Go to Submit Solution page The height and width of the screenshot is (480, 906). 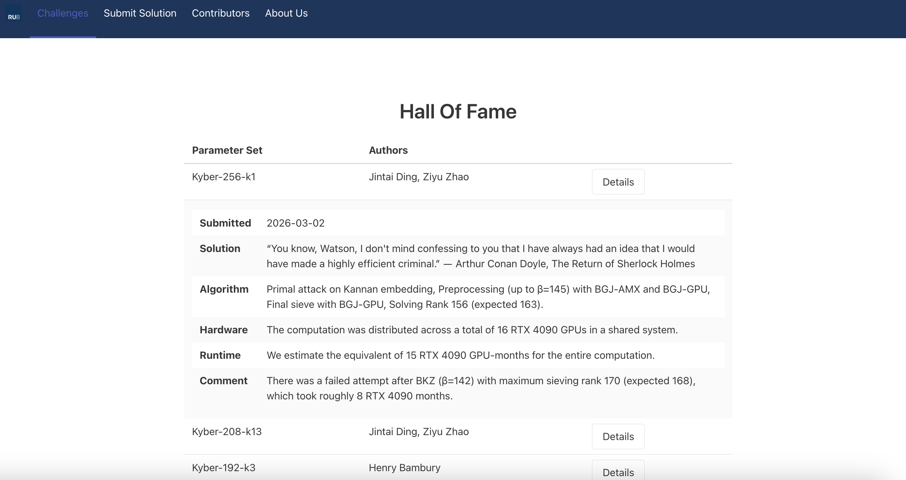[140, 13]
